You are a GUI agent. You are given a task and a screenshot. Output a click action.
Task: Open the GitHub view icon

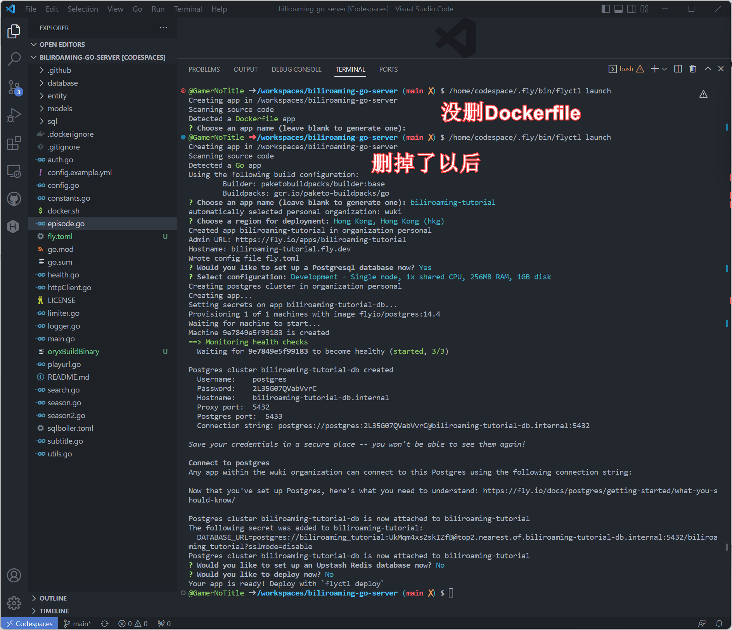click(x=14, y=199)
